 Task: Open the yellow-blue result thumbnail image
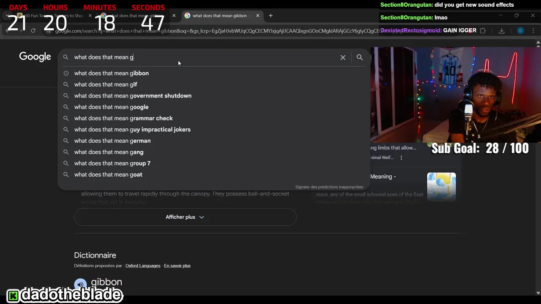click(x=441, y=187)
